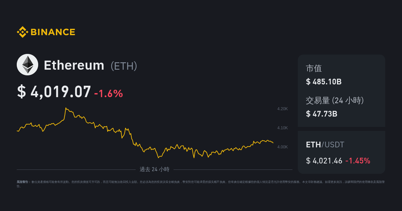
Task: Click the $ 4,019.07 price value
Action: point(54,92)
